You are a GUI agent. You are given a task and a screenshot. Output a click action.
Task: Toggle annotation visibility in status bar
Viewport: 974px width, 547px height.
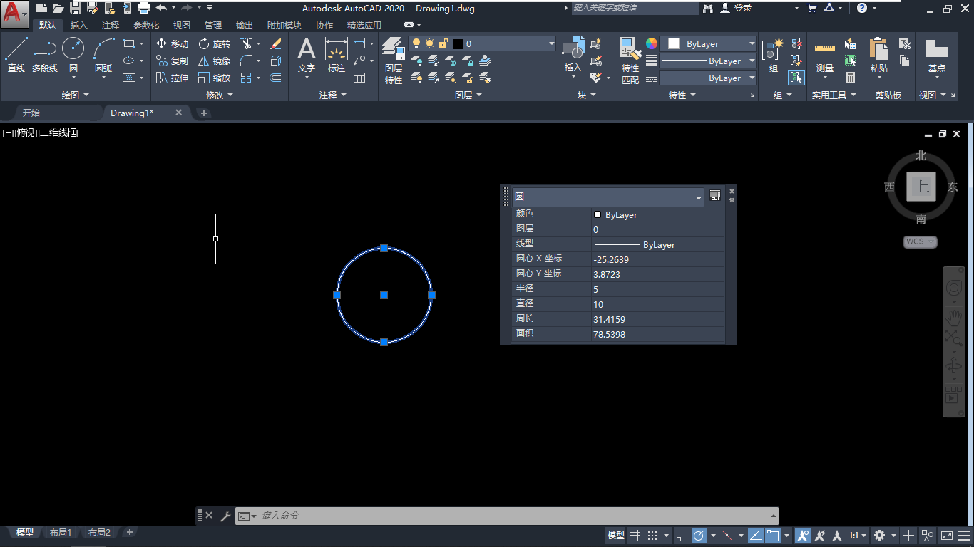click(803, 536)
